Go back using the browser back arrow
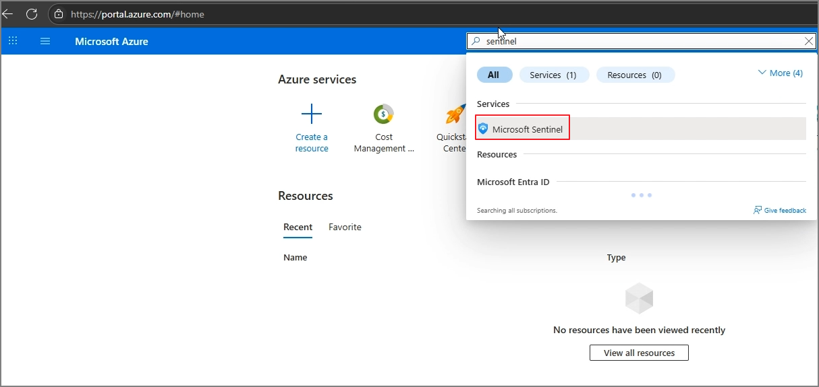Viewport: 819px width, 387px height. pos(7,13)
